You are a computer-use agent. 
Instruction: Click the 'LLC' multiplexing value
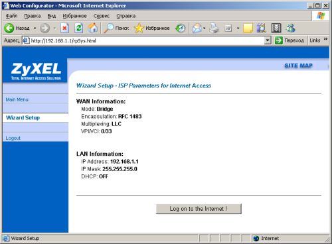(116, 124)
